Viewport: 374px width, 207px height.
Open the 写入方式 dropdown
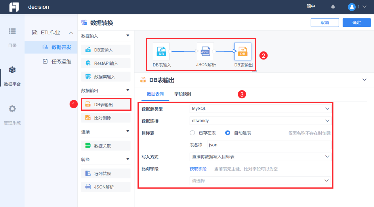(260, 157)
